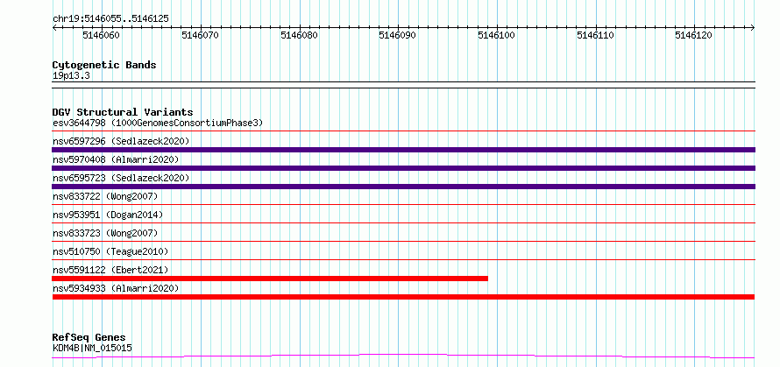Viewport: 780px width, 367px height.
Task: Open variant nsv6597296 (Sedlazeck2020)
Action: pos(121,141)
